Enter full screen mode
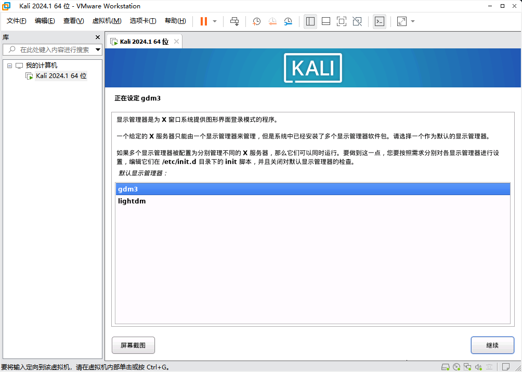The width and height of the screenshot is (522, 372). click(x=342, y=21)
